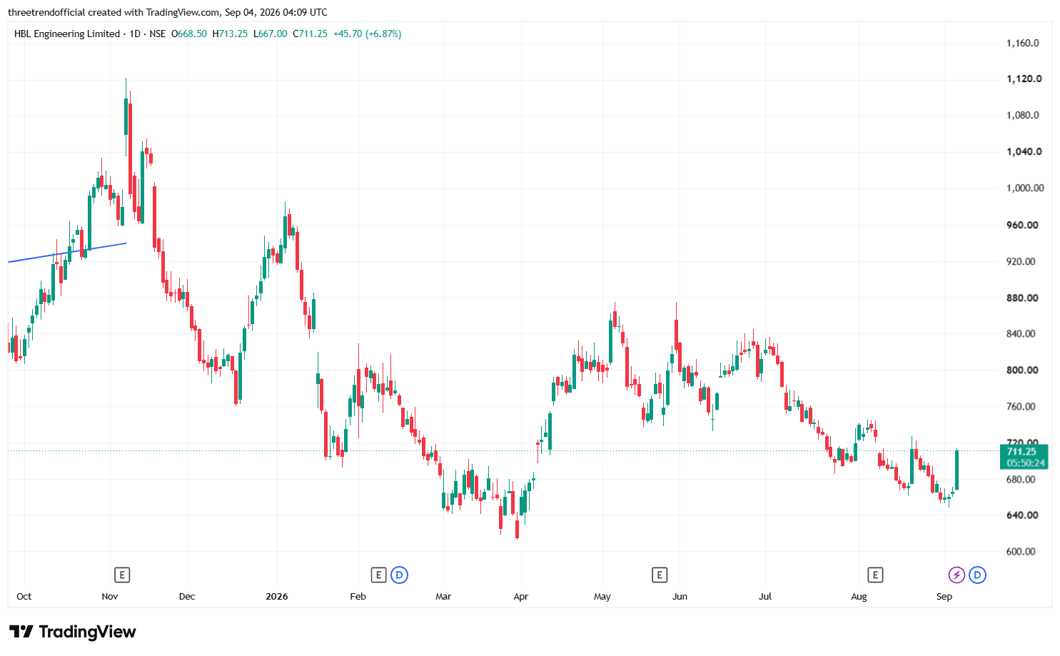Click the high value H713.25
This screenshot has width=1060, height=656.
point(230,34)
